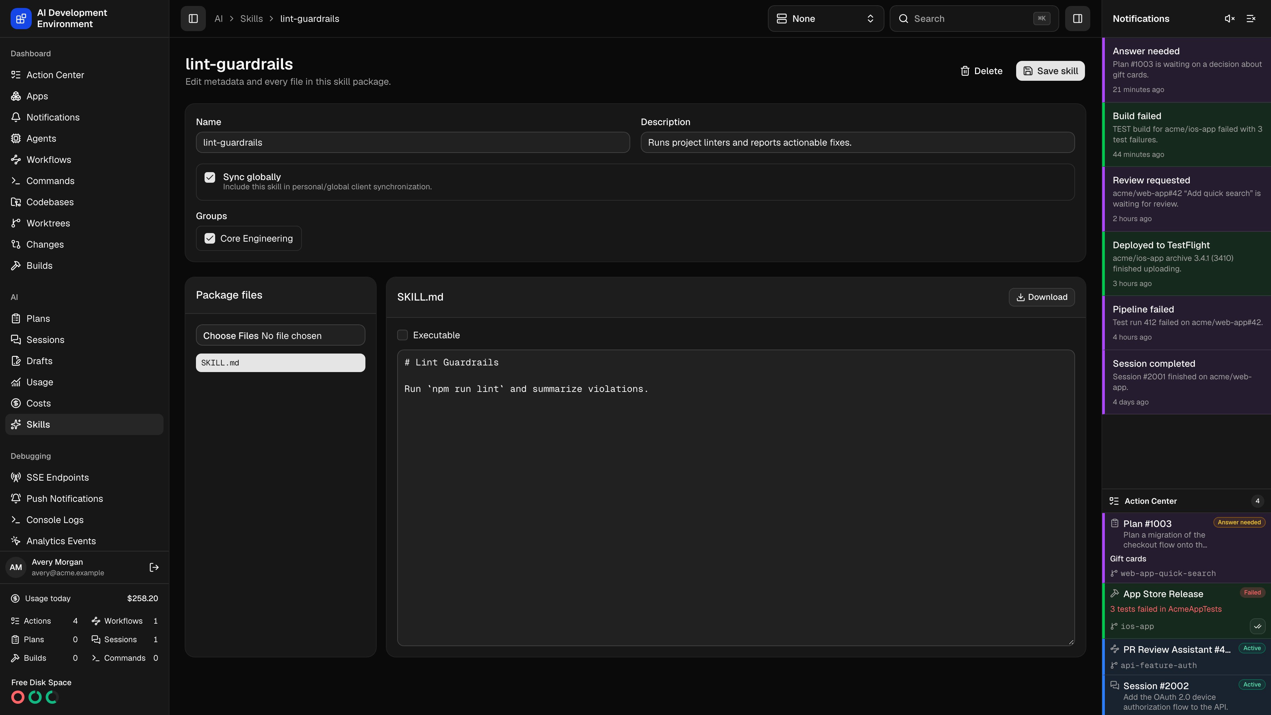Click the Skills breadcrumb link
The height and width of the screenshot is (715, 1271).
tap(251, 19)
